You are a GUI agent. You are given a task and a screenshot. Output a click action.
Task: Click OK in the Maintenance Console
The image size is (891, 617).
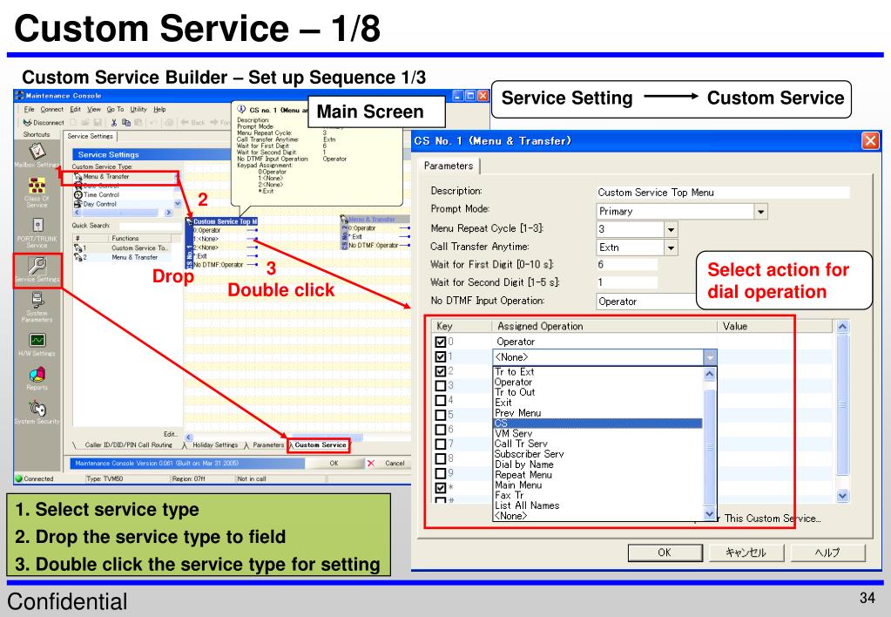(x=334, y=463)
